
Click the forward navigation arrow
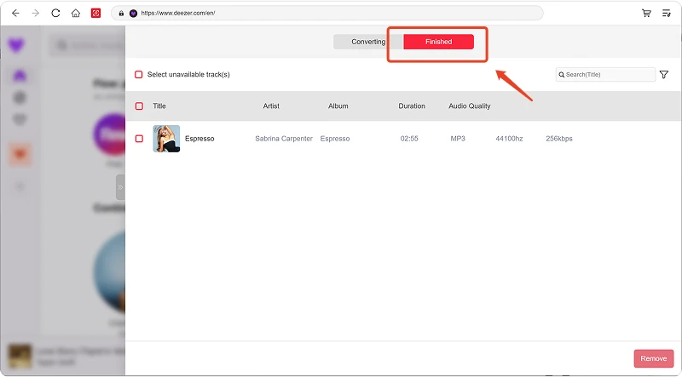[35, 14]
